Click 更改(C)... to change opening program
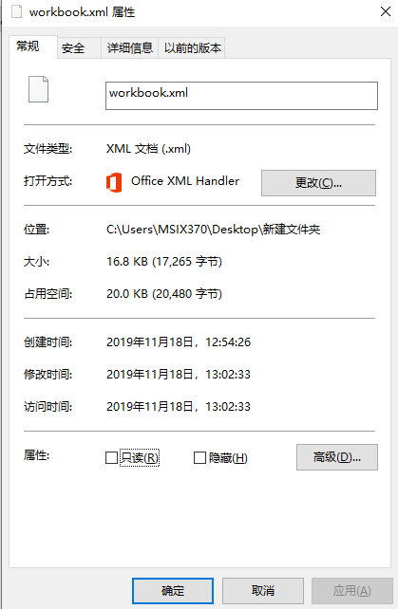 (318, 182)
